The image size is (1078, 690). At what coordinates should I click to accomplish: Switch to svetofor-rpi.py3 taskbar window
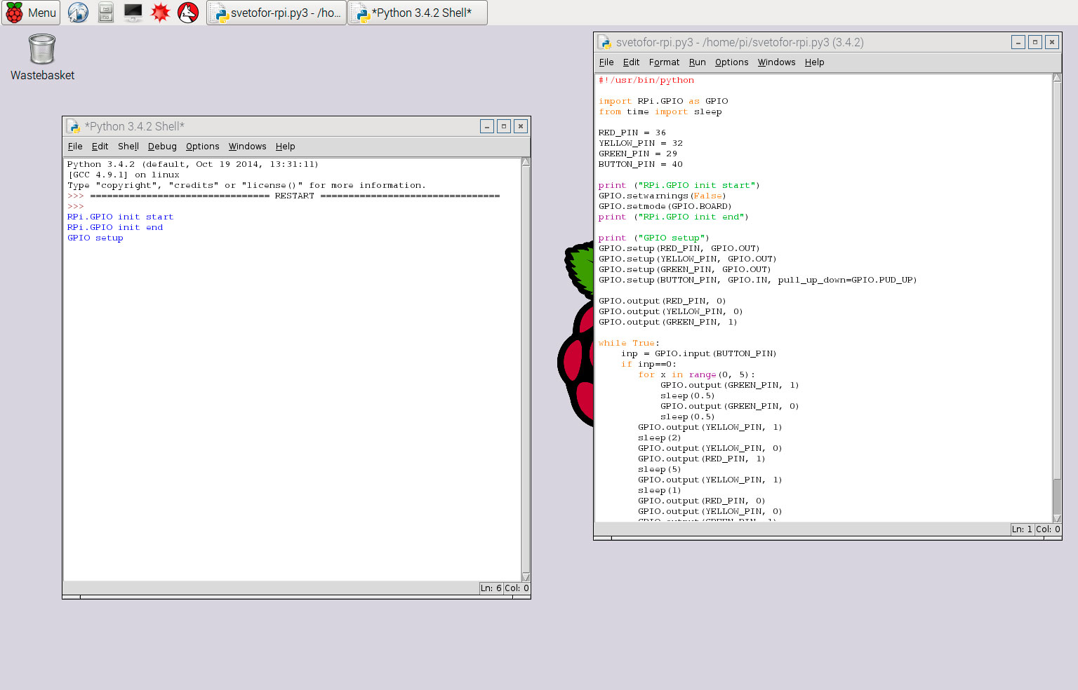tap(277, 13)
